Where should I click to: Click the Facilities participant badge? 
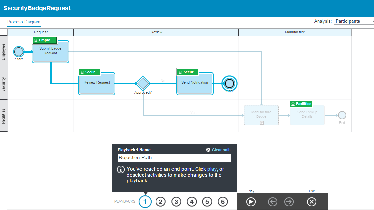301,104
